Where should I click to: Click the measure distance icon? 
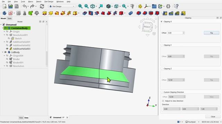(133, 6)
